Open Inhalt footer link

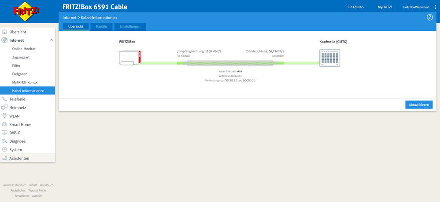tap(33, 185)
